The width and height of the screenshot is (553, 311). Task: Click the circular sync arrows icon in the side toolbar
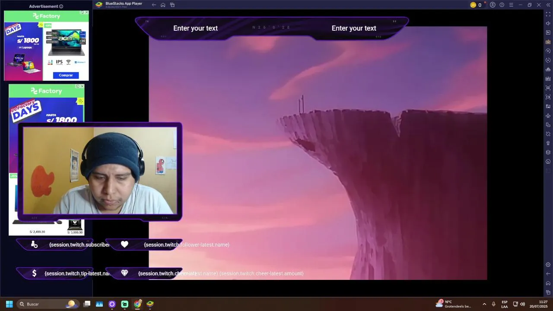(x=548, y=60)
